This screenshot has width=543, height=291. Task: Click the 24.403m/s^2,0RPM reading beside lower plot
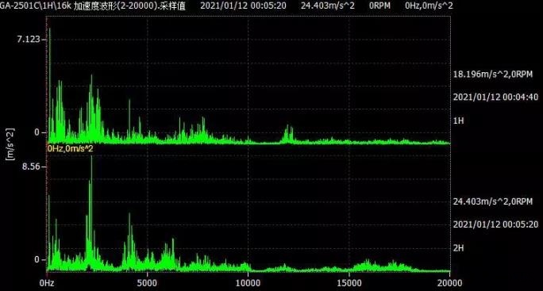(x=493, y=201)
